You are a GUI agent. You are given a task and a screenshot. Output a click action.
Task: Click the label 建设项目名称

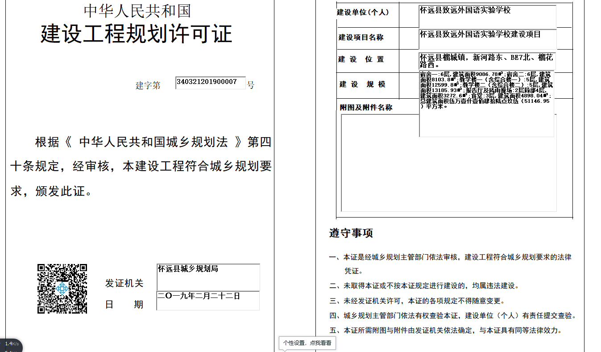[361, 38]
